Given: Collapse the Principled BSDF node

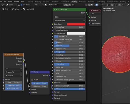Looking at the screenshot, I should click(55, 9).
